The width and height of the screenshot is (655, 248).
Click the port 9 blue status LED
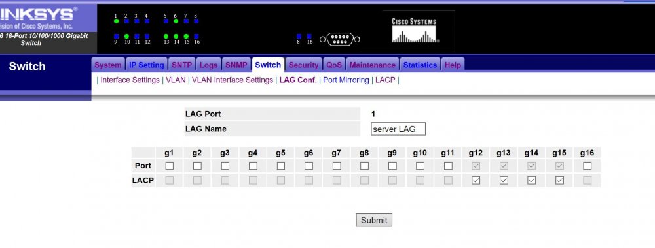(116, 36)
